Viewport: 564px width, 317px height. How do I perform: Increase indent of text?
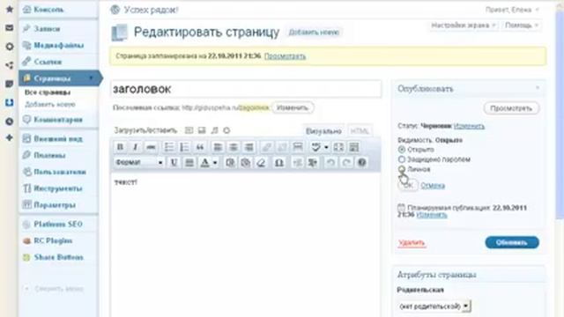[313, 162]
